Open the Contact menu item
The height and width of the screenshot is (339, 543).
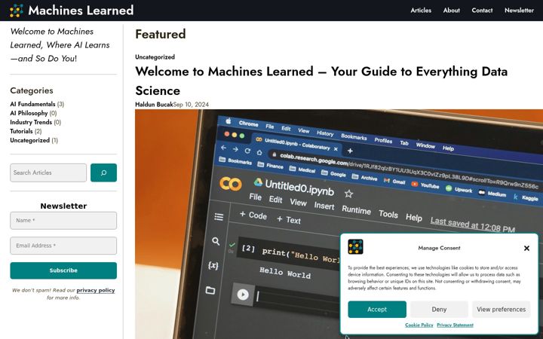482,11
